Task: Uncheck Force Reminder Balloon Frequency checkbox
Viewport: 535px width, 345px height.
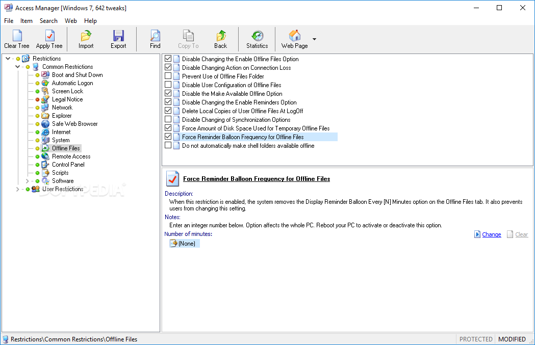Action: point(168,137)
